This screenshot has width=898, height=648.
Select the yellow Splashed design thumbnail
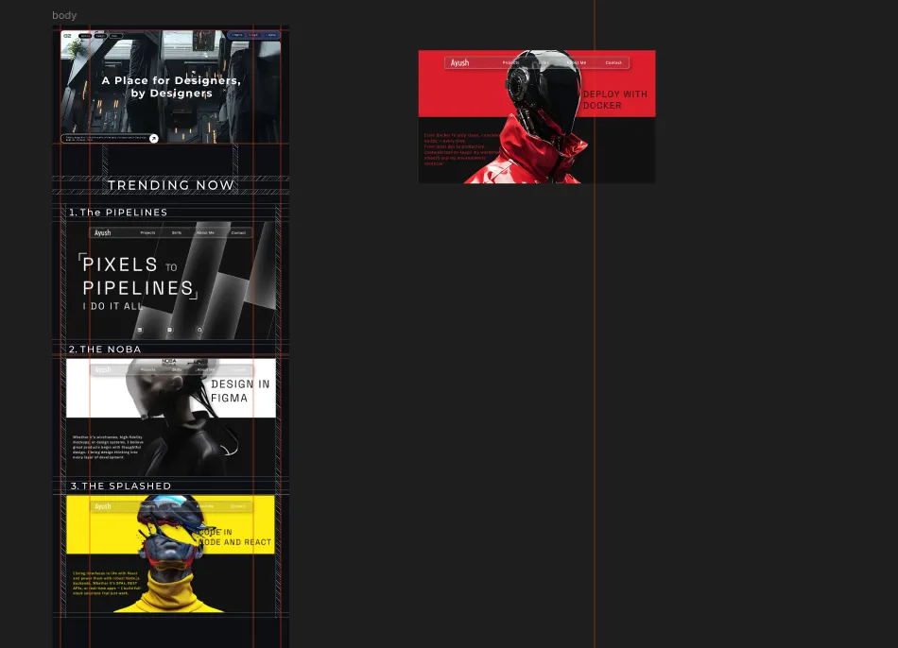pyautogui.click(x=171, y=554)
